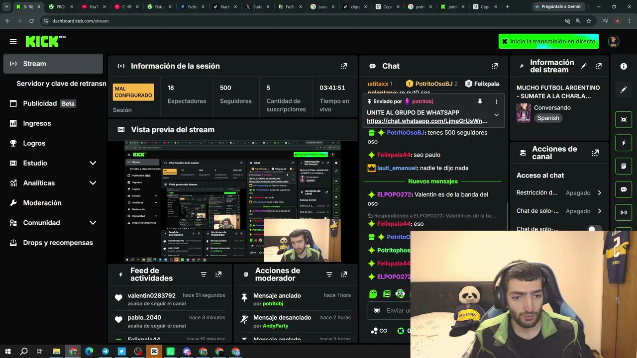Expand the Analíticas sidebar section
The width and height of the screenshot is (637, 358).
tap(93, 183)
